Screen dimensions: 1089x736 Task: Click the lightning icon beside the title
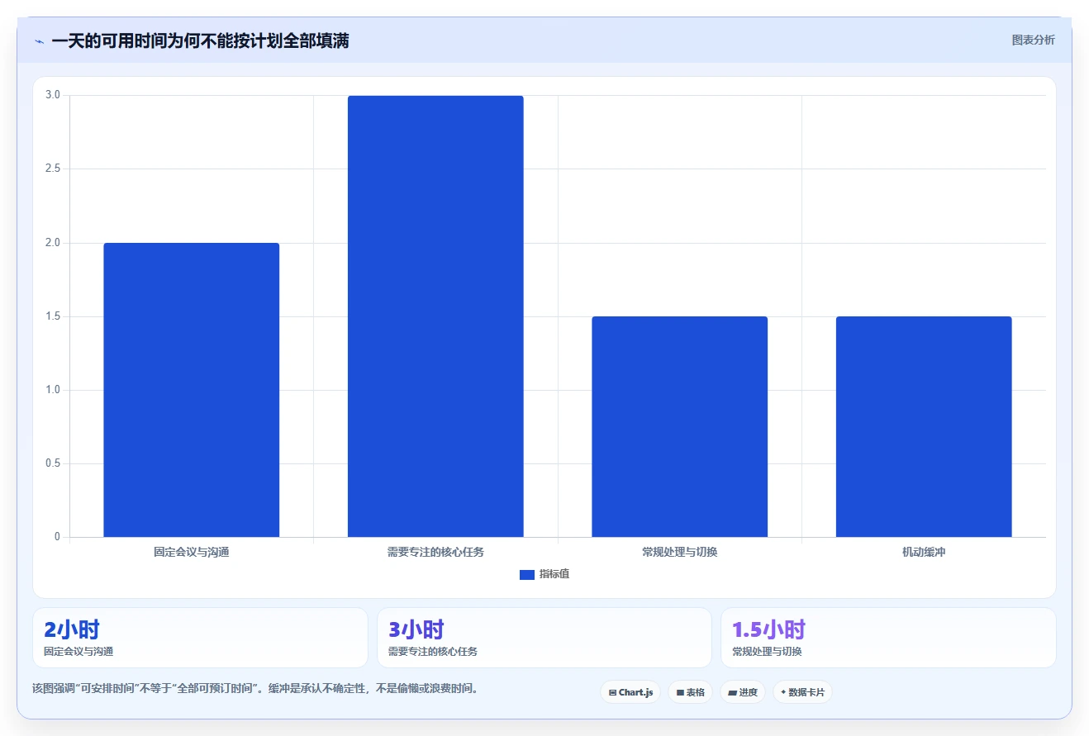[x=39, y=41]
